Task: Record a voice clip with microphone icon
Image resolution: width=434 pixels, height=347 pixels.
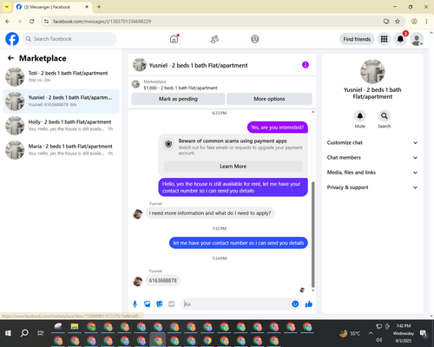Action: click(135, 304)
